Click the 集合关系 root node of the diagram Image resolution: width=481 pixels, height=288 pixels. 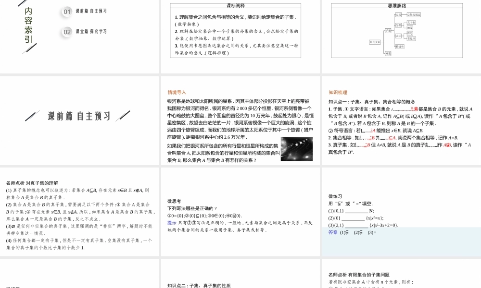point(375,42)
